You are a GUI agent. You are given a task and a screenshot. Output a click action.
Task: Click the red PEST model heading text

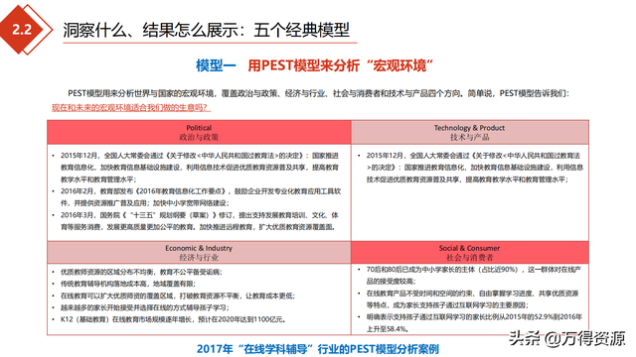(341, 65)
